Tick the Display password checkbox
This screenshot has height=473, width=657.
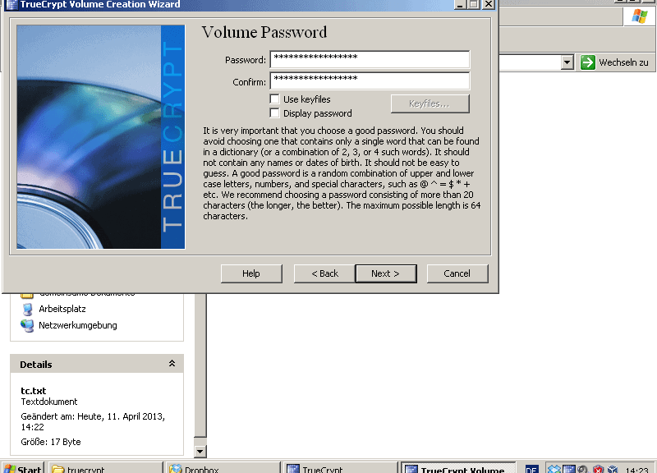coord(275,113)
